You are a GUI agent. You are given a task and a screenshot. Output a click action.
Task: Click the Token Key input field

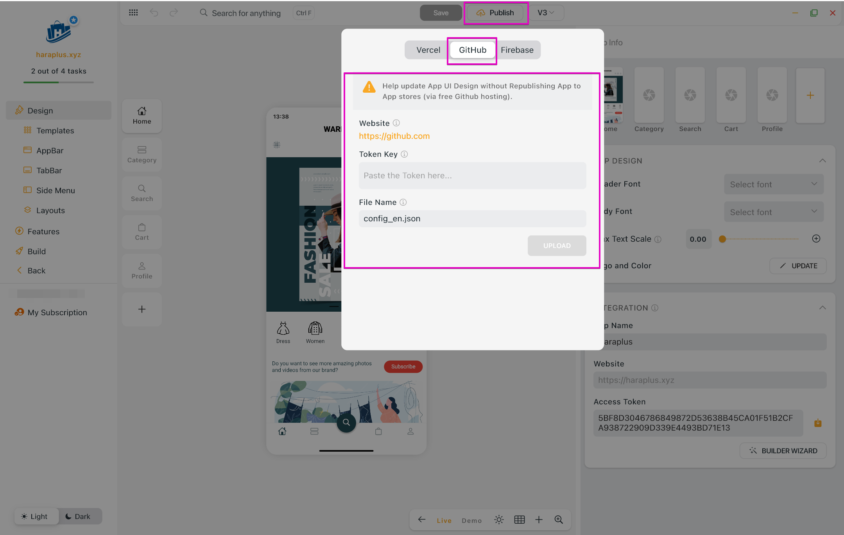tap(472, 176)
